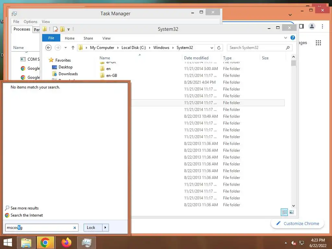Open the Share ribbon tab
This screenshot has width=332, height=249.
(x=88, y=38)
